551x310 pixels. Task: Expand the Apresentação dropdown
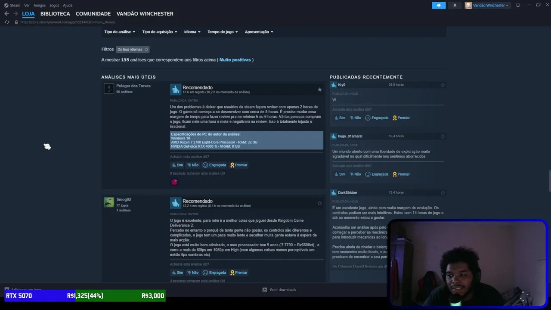[259, 32]
